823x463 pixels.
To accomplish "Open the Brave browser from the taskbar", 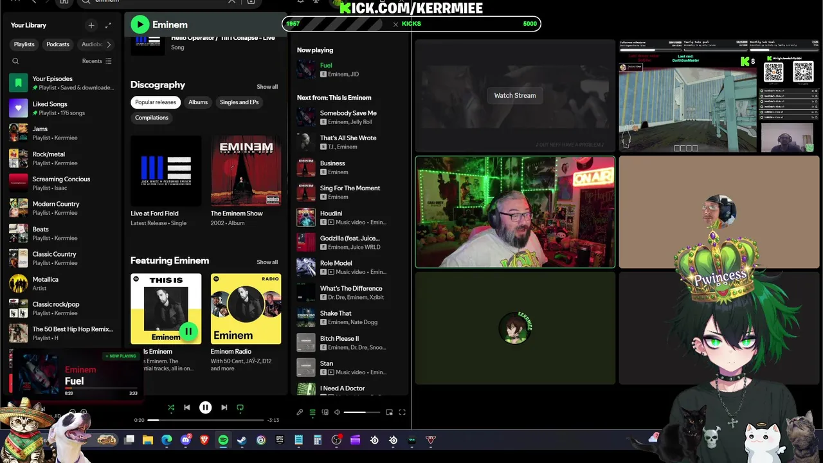I will [x=204, y=440].
